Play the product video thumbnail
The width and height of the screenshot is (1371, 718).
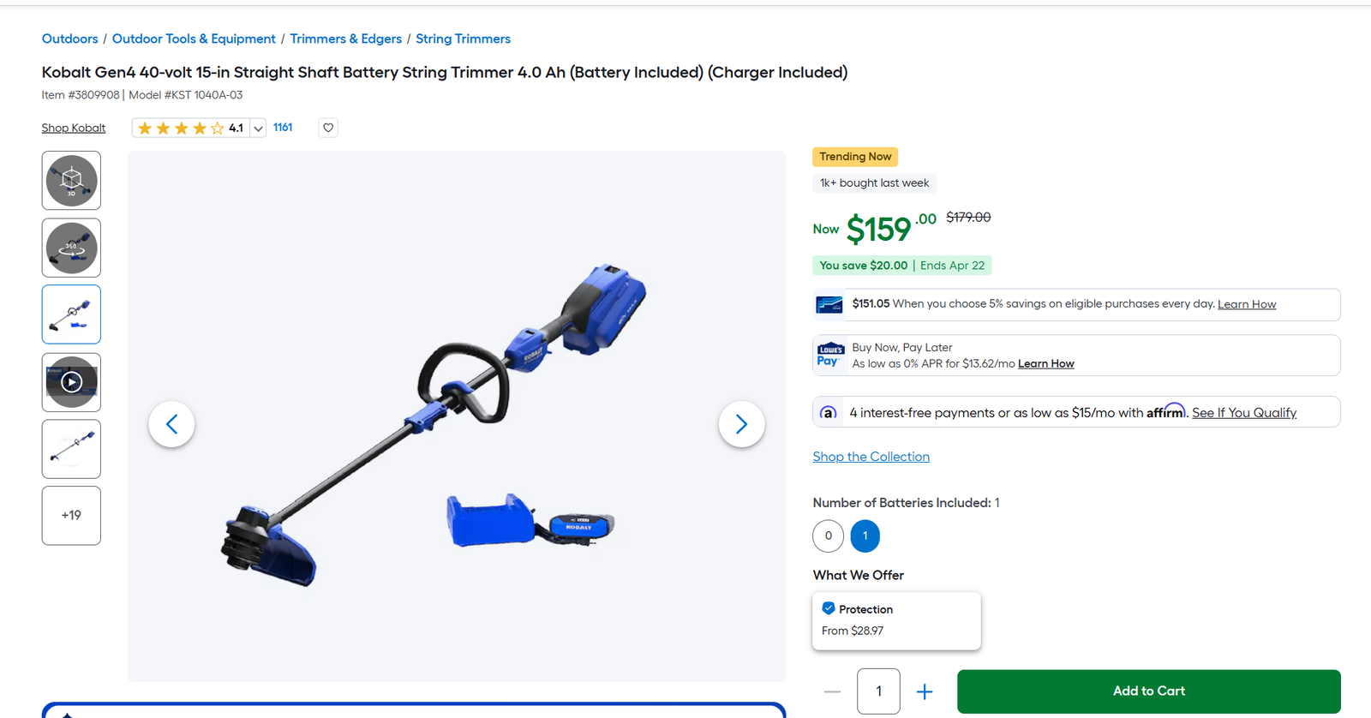click(71, 382)
